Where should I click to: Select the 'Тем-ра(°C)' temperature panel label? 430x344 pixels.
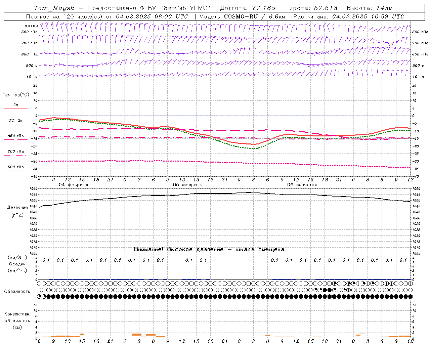click(16, 95)
